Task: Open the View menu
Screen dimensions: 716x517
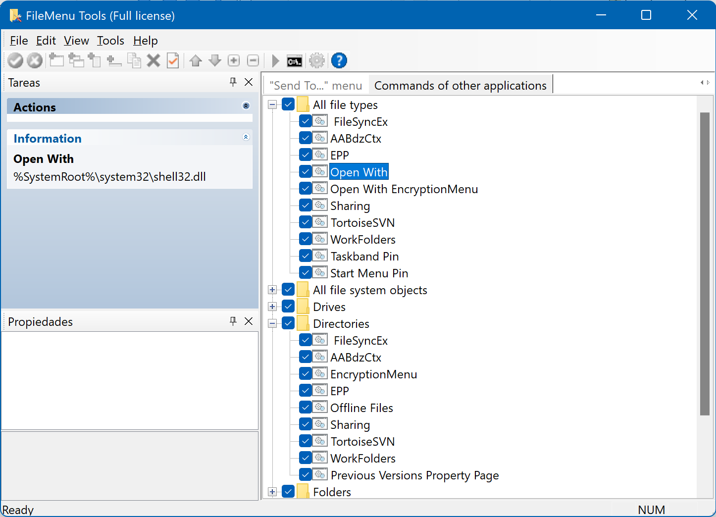Action: tap(76, 41)
